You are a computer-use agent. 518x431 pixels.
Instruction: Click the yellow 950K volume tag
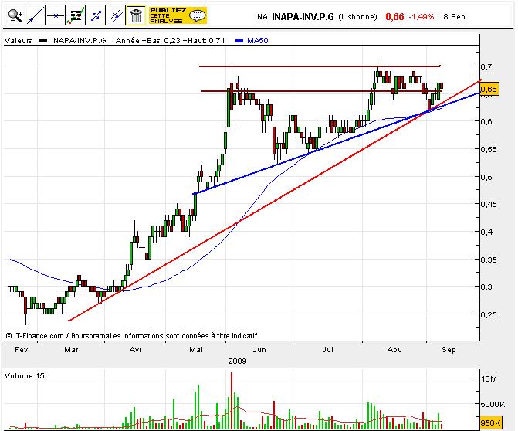click(491, 423)
